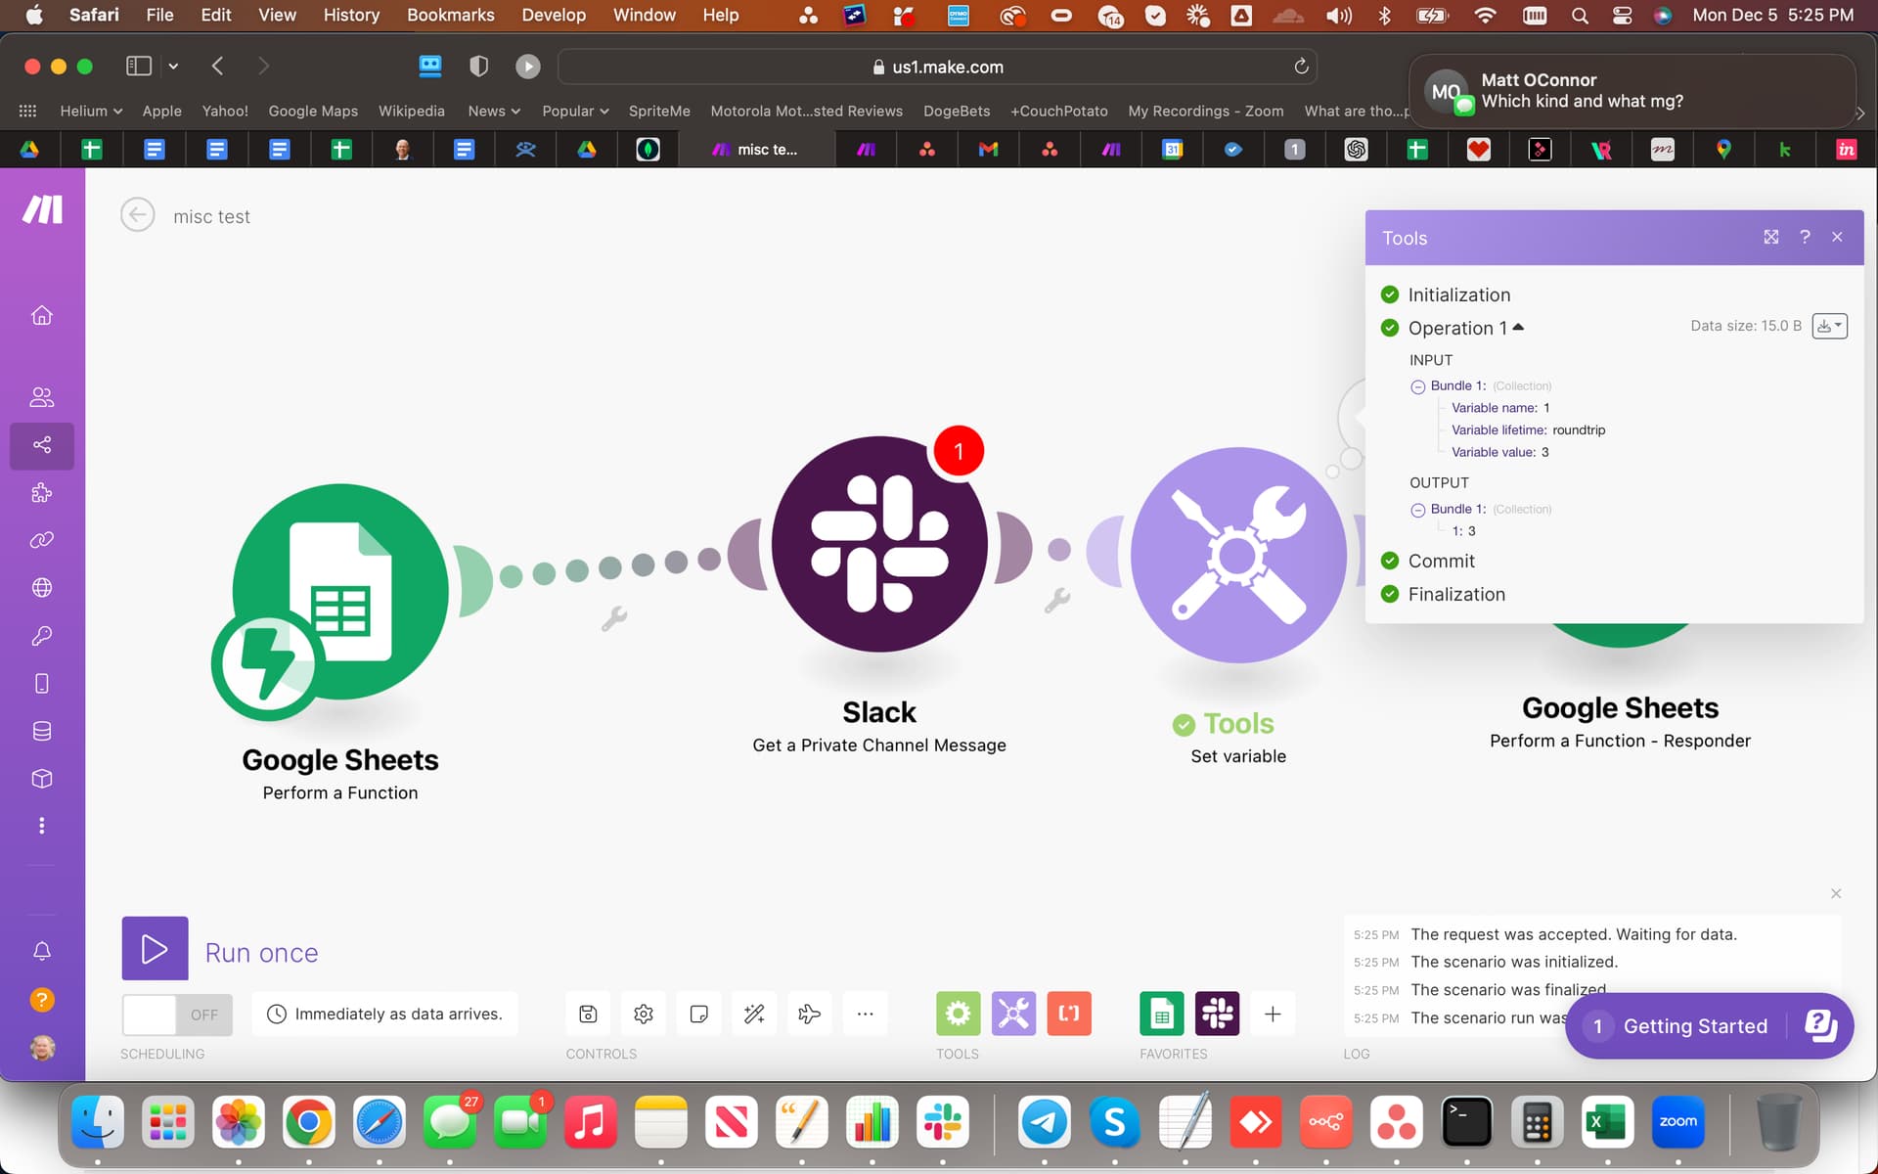
Task: Edit the schedule: Immediately as data arrives
Action: click(385, 1014)
